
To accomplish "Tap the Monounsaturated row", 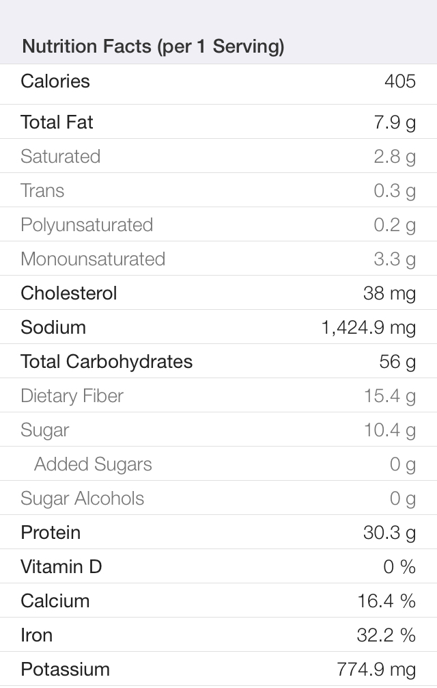I will pyautogui.click(x=218, y=259).
